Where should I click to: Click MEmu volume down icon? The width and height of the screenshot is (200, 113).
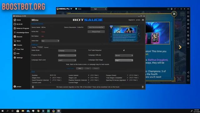click(x=188, y=32)
